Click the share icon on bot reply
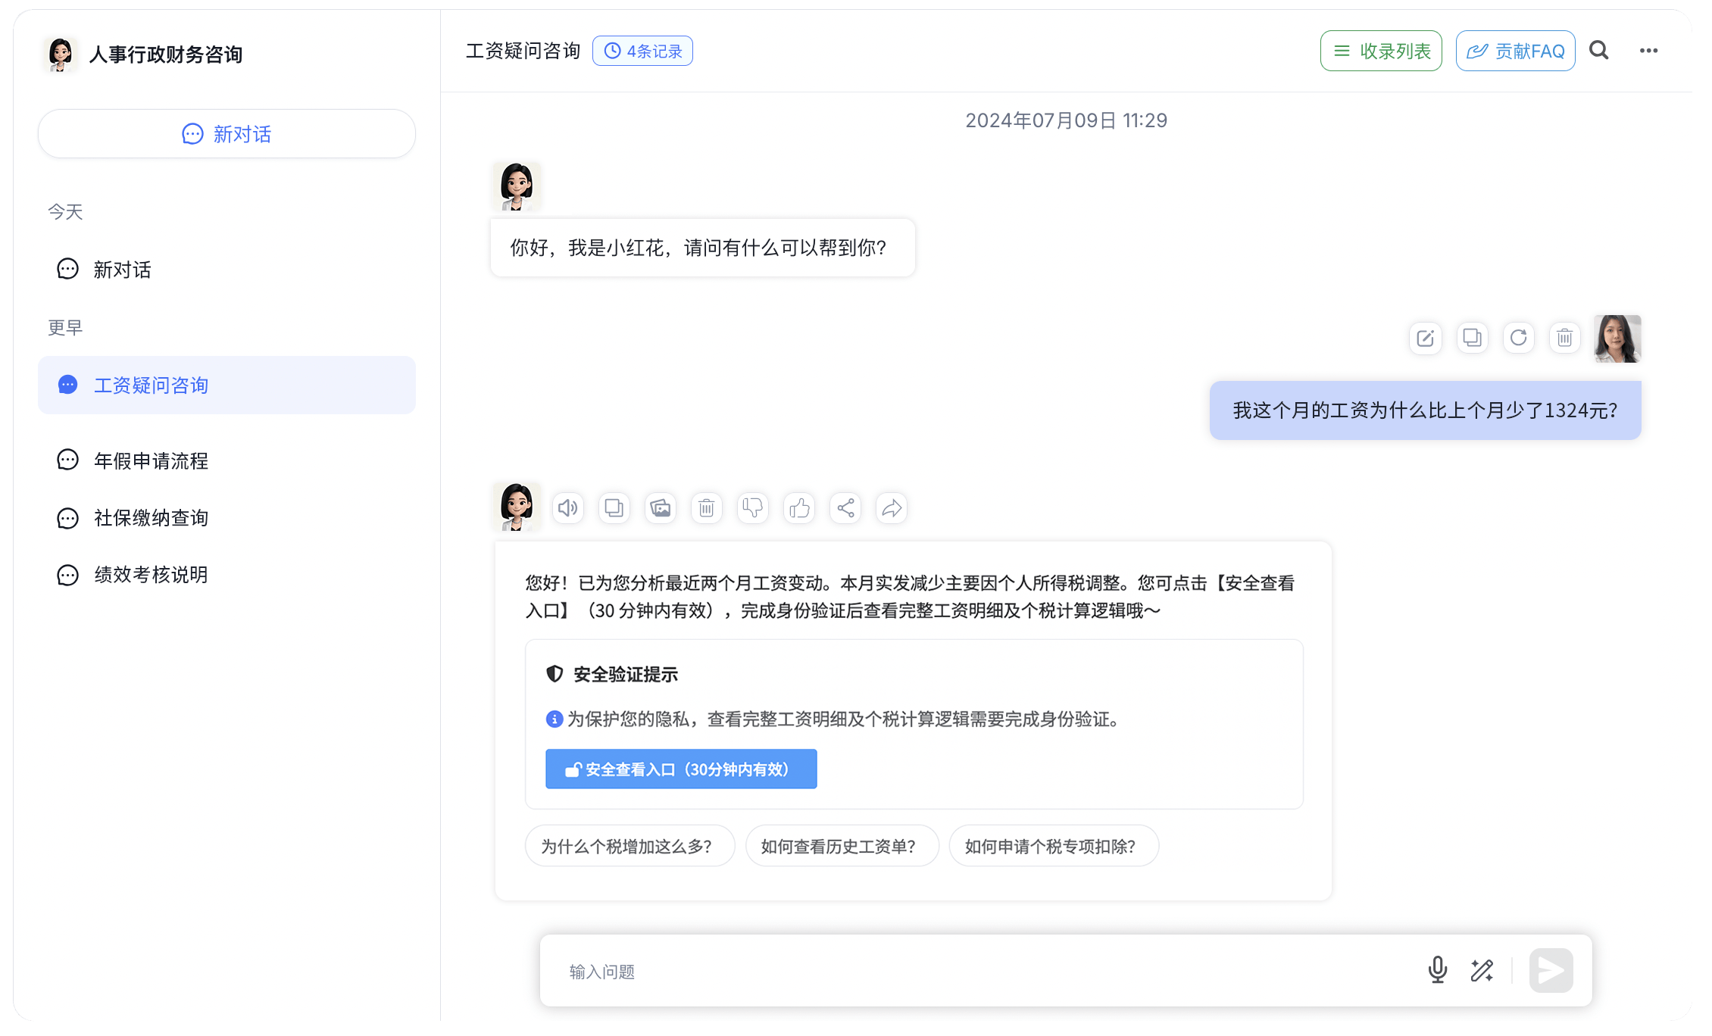Viewport: 1712px width, 1036px height. (845, 507)
